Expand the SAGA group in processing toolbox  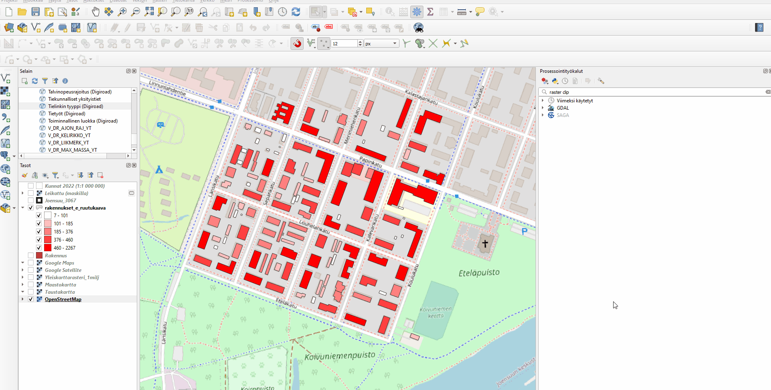tap(543, 115)
